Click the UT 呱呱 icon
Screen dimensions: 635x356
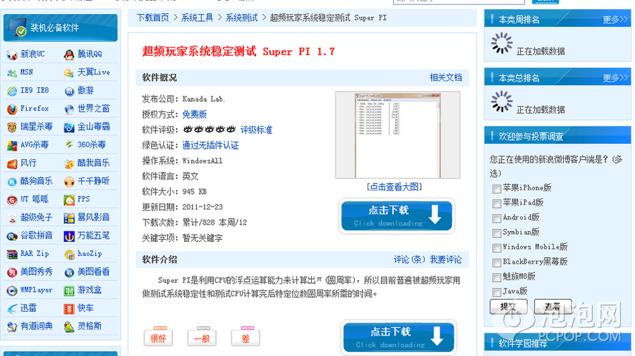[12, 200]
